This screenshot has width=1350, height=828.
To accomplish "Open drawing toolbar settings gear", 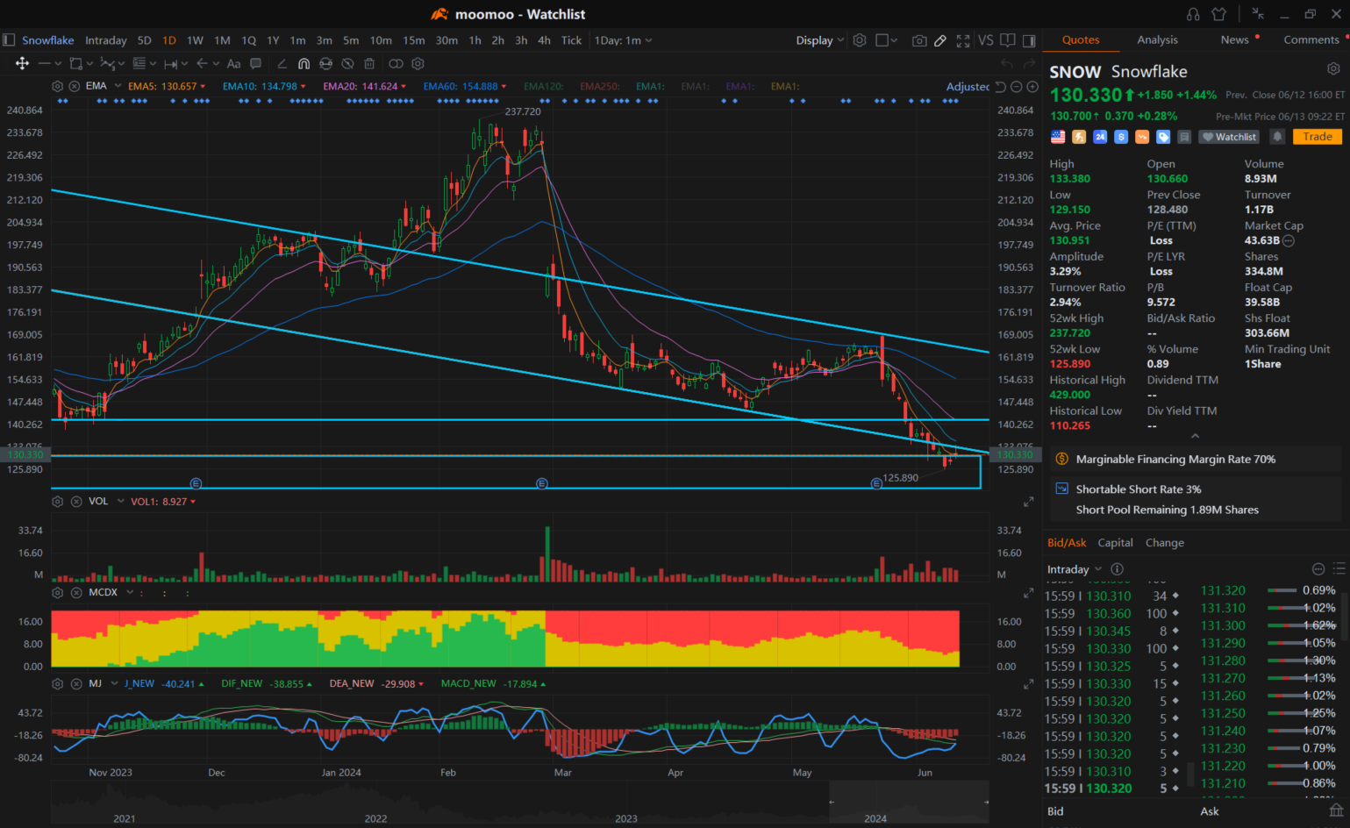I will [418, 63].
